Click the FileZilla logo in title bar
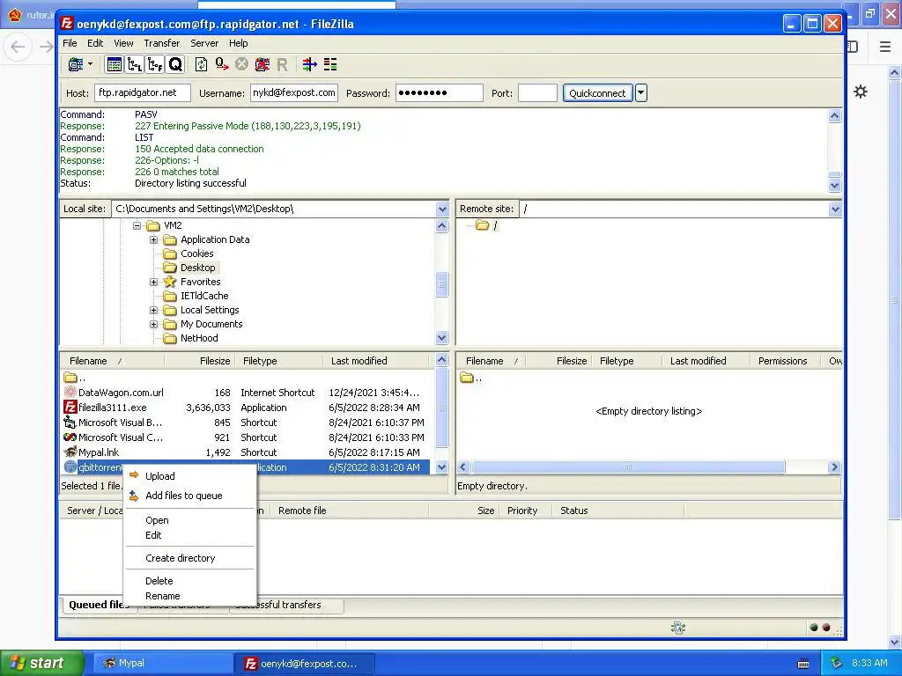Viewport: 902px width, 676px height. 67,23
